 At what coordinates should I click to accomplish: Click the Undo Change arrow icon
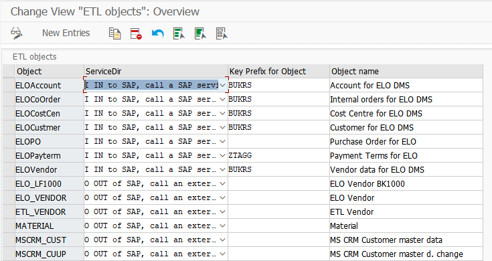click(x=157, y=33)
